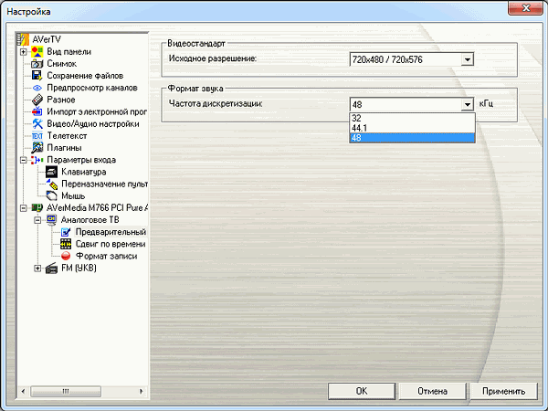Click the Снимок camera icon
This screenshot has width=548, height=411.
pyautogui.click(x=37, y=64)
